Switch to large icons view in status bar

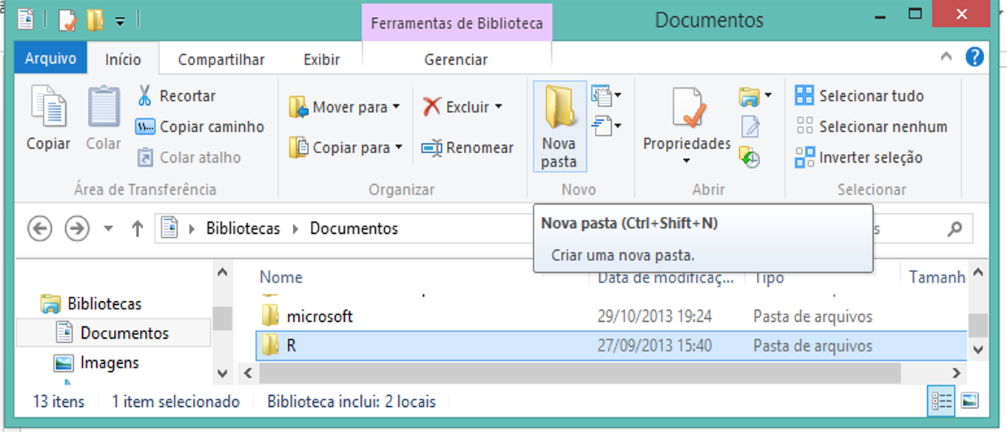pos(969,401)
